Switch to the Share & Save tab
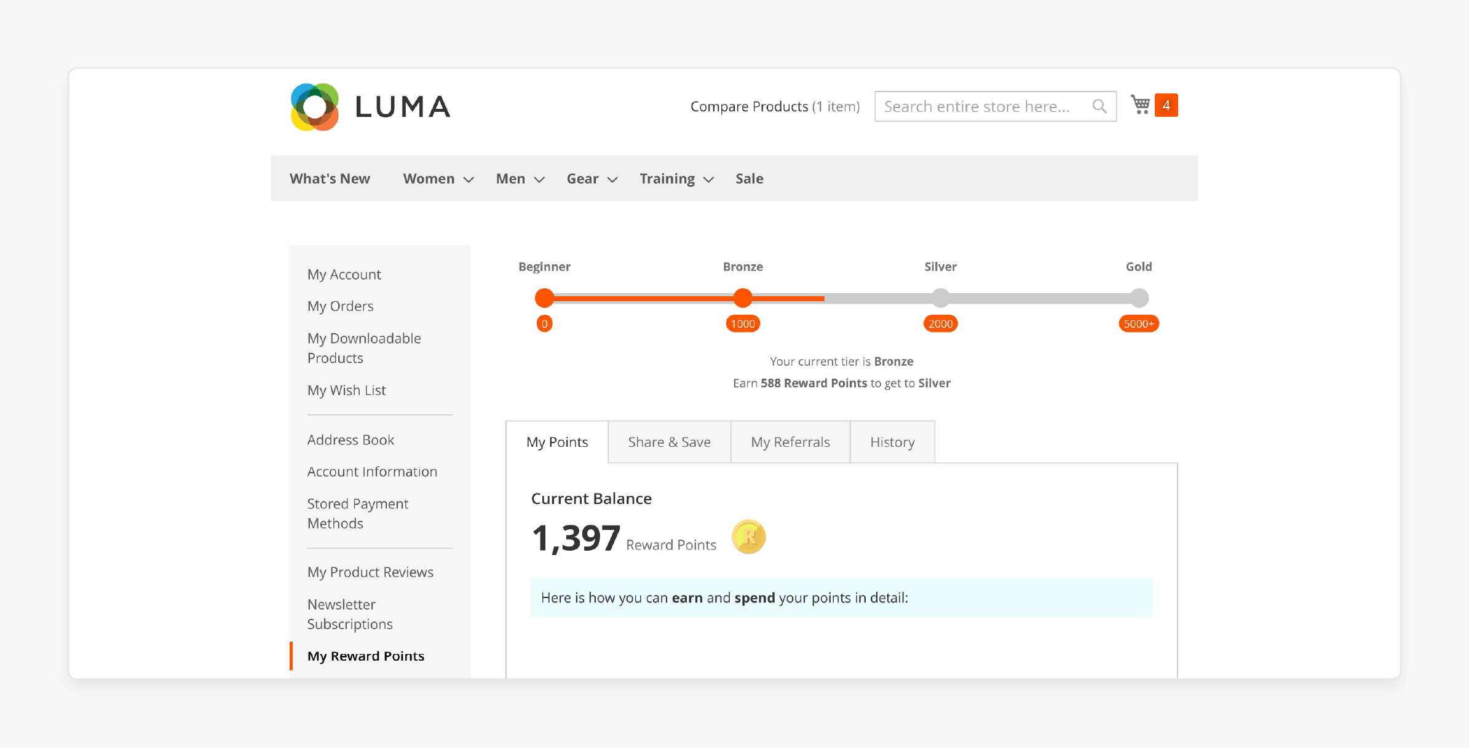This screenshot has width=1469, height=748. coord(668,442)
